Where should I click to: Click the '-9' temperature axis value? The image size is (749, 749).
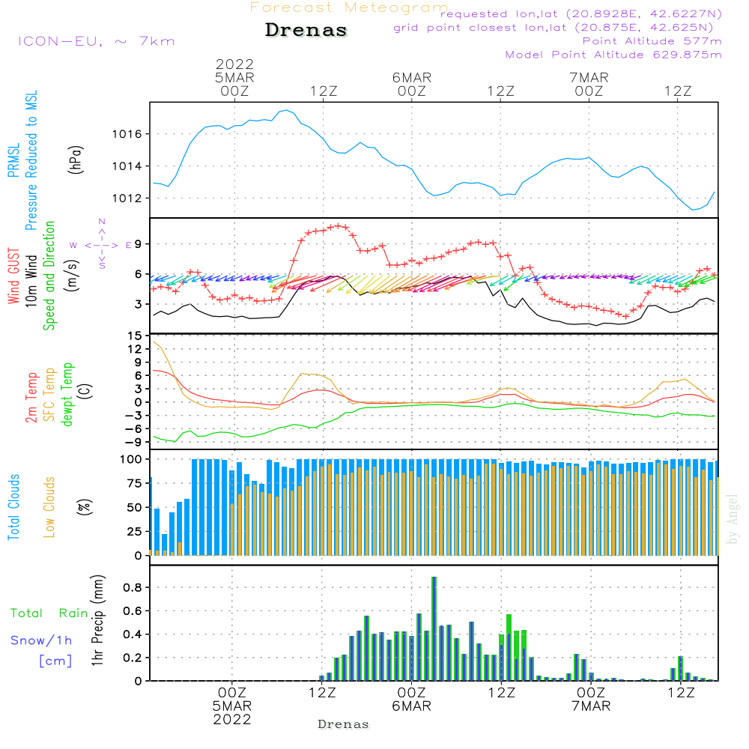pyautogui.click(x=133, y=443)
